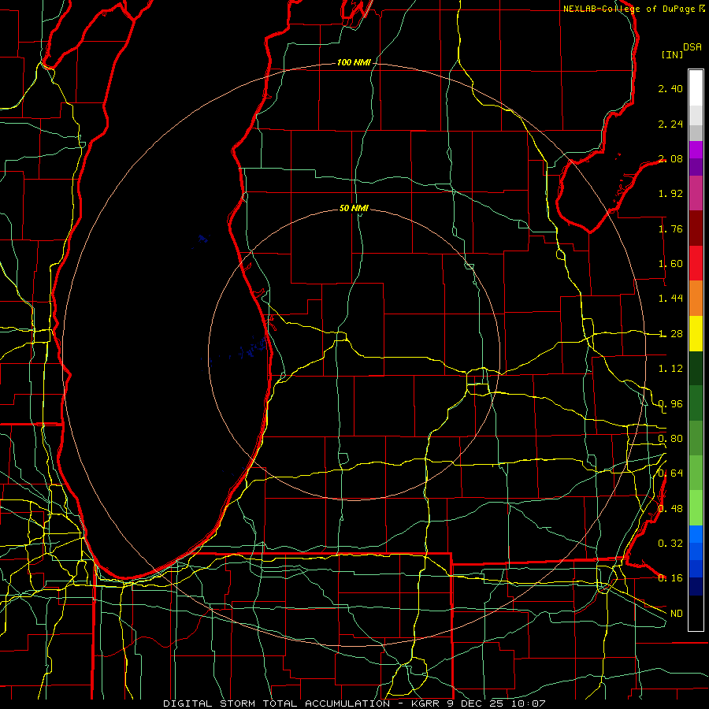Click the 1.76 scale value

pyautogui.click(x=670, y=228)
